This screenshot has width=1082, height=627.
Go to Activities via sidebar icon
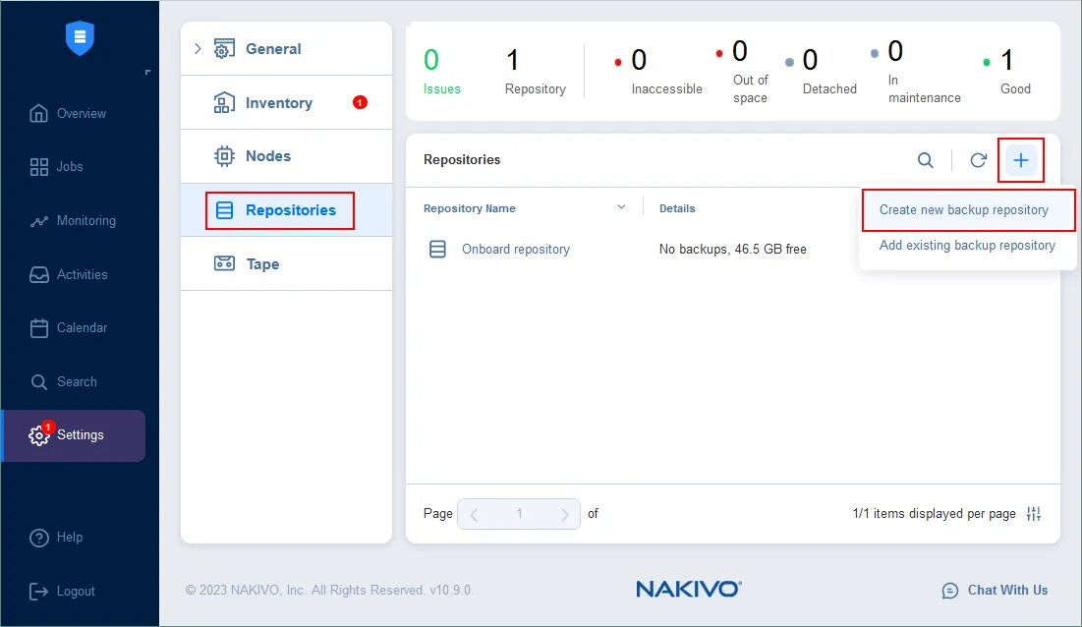click(x=39, y=274)
